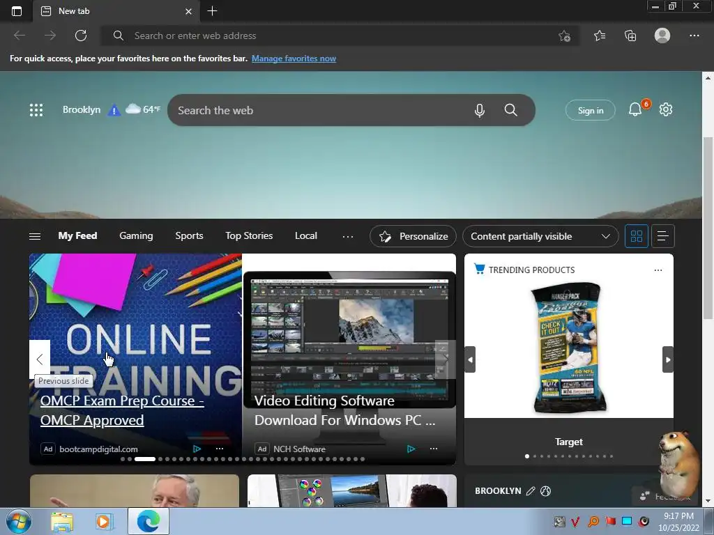This screenshot has width=714, height=535.
Task: Select first Trending Products pagination dot
Action: point(527,456)
